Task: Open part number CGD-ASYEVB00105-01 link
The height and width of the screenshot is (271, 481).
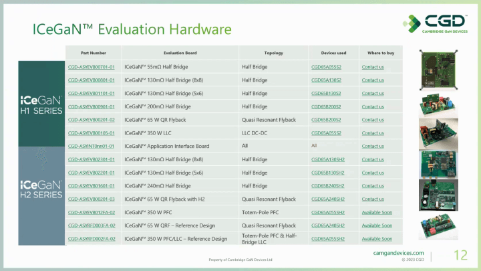Action: [91, 133]
